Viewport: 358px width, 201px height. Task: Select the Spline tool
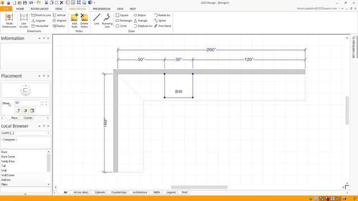[160, 21]
